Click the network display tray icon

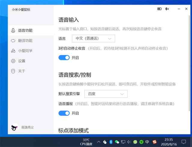point(123,142)
